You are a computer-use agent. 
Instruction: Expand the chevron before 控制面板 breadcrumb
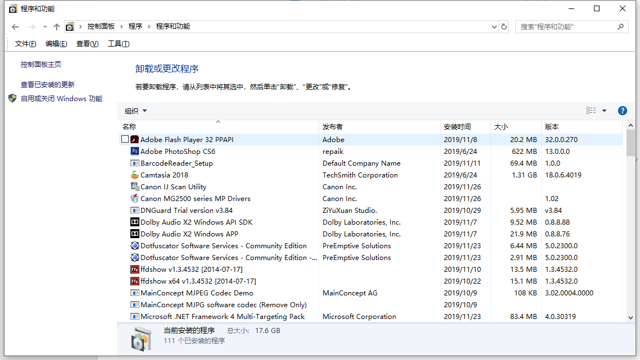(80, 26)
